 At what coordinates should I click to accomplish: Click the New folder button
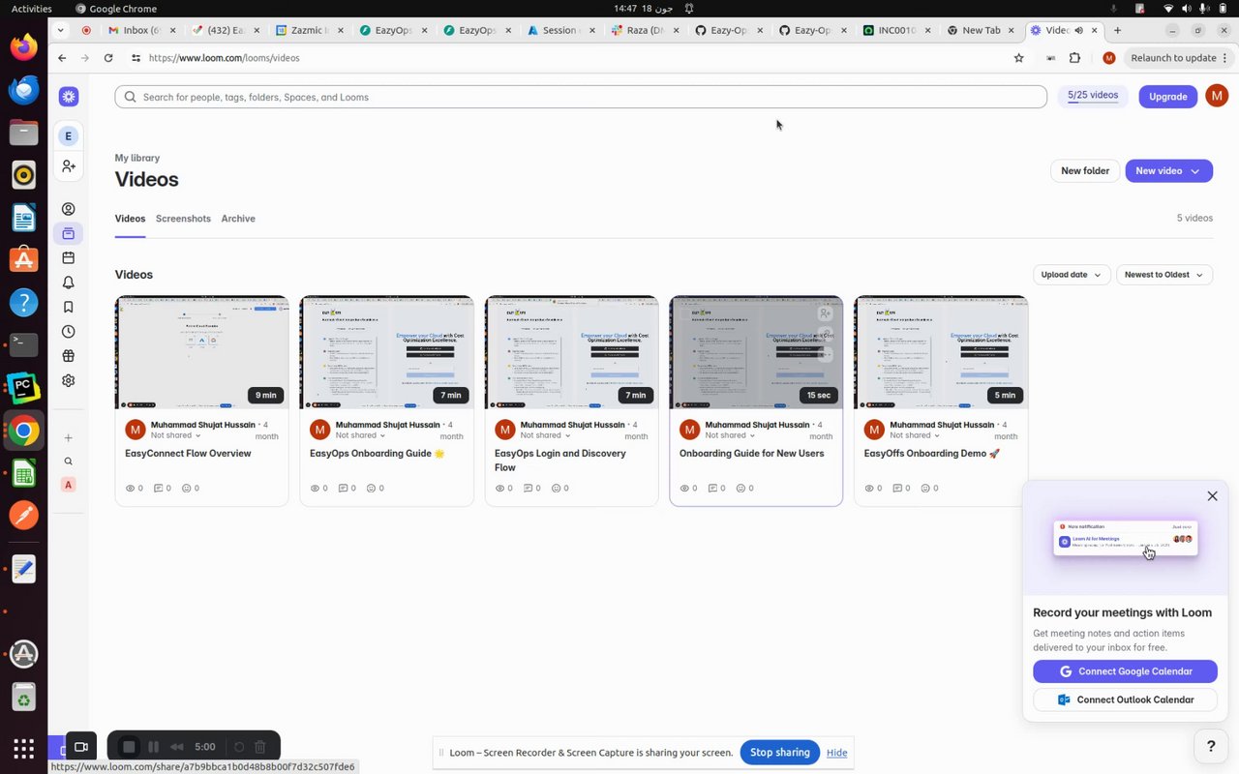(x=1085, y=171)
